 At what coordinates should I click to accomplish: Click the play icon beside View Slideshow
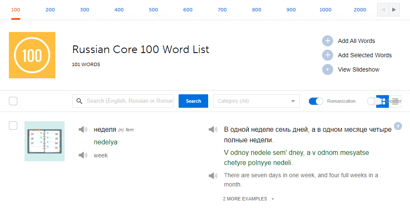(x=328, y=69)
